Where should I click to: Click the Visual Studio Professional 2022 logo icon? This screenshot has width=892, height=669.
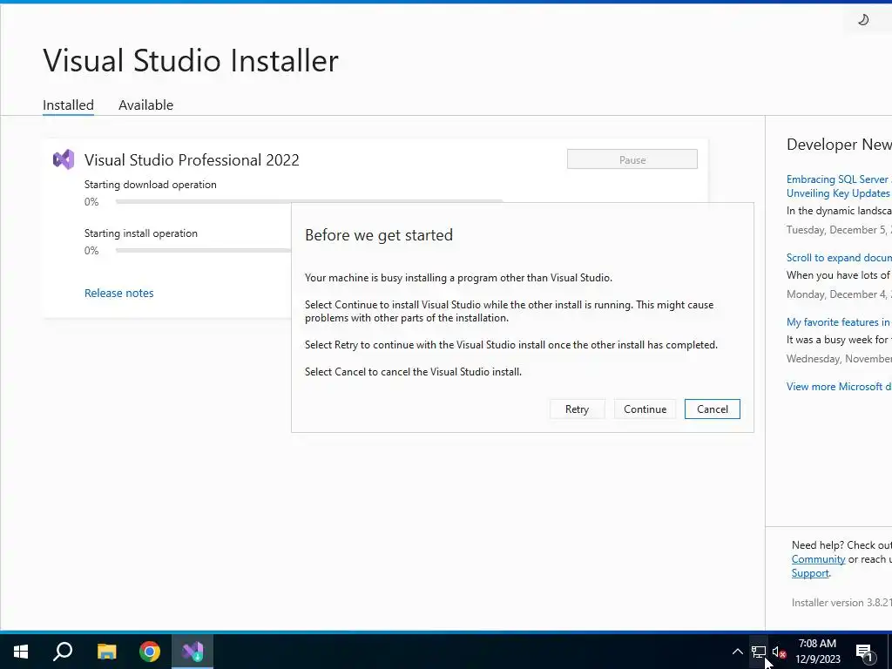click(64, 160)
